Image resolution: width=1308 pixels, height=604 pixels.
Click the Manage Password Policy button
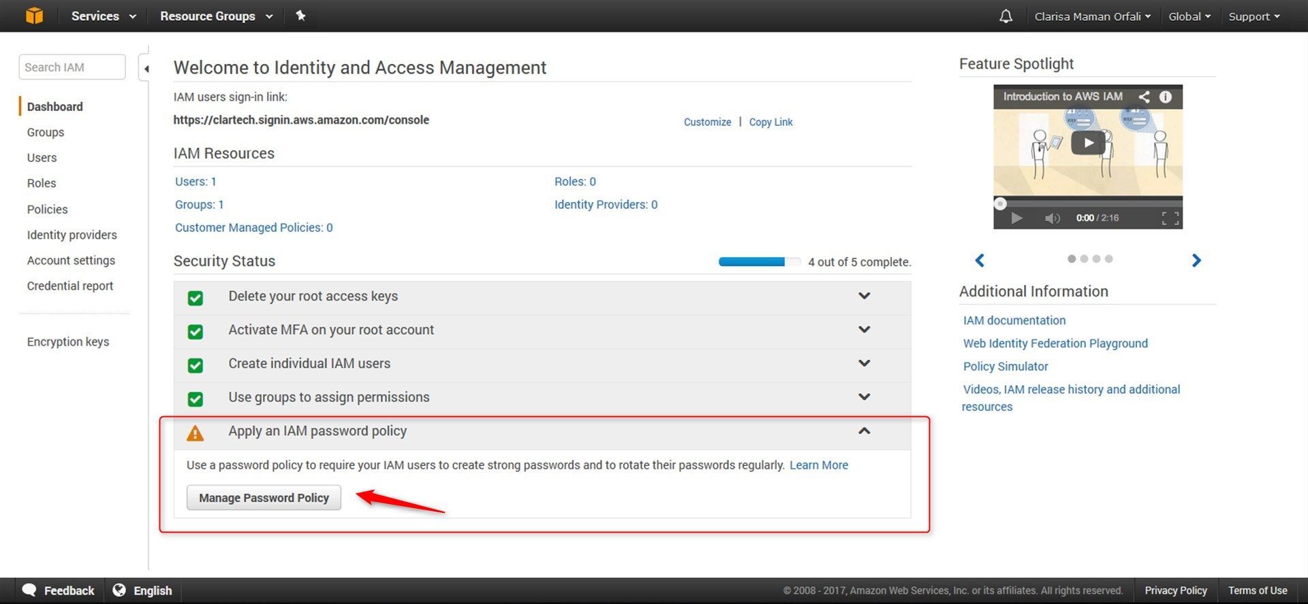[x=264, y=498]
